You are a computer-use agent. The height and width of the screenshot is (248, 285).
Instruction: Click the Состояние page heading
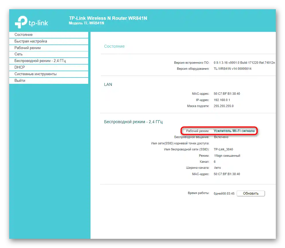click(x=114, y=46)
